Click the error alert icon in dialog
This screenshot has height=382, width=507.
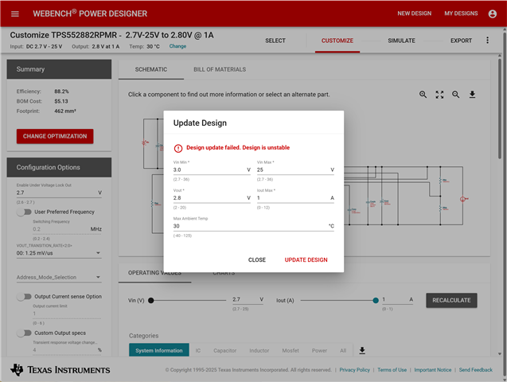coord(178,148)
